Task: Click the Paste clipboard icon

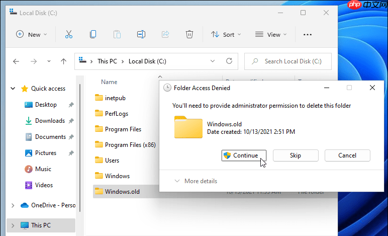Action: pos(117,34)
